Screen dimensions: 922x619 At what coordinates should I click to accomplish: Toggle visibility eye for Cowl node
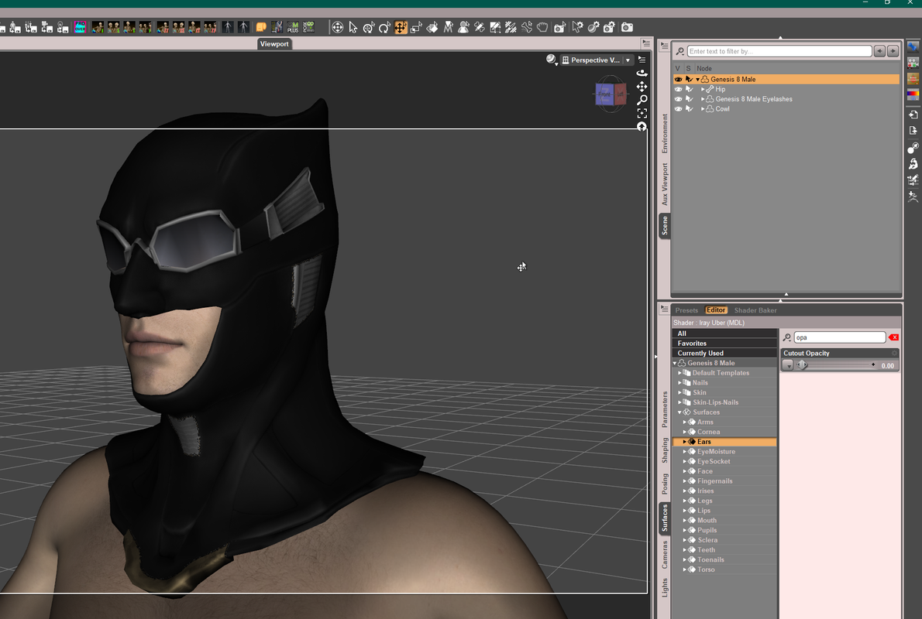point(678,109)
